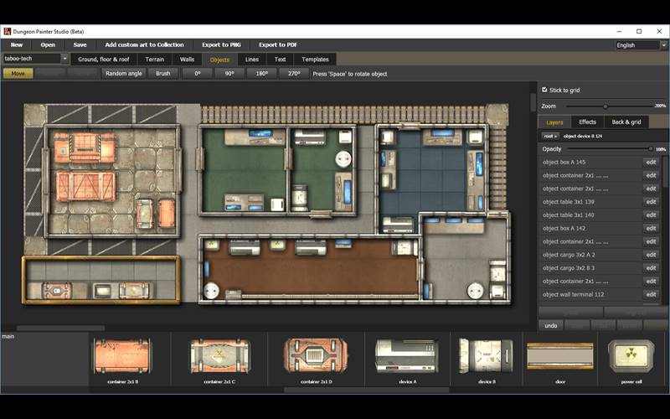
Task: Click Export to PNG
Action: [x=221, y=44]
